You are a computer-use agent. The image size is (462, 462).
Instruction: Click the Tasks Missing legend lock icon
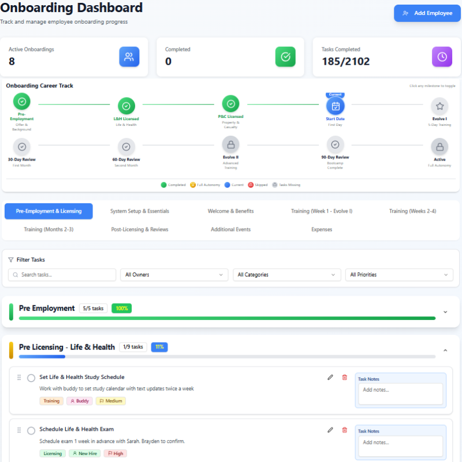275,185
